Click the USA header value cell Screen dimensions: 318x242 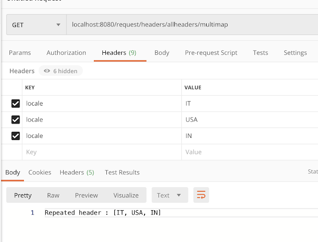click(x=249, y=120)
